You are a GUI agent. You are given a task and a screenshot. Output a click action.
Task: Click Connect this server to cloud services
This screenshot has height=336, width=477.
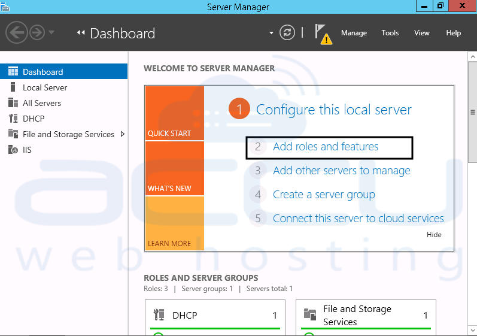coord(358,219)
